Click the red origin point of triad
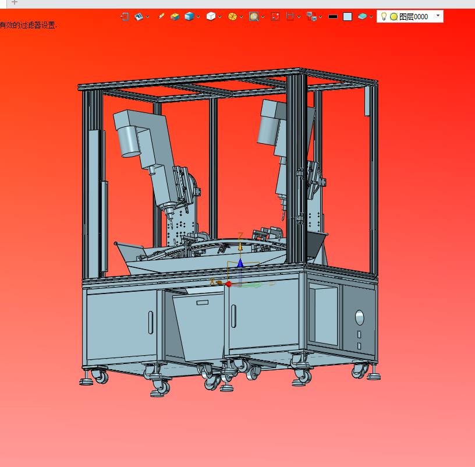This screenshot has width=475, height=467. (x=228, y=284)
